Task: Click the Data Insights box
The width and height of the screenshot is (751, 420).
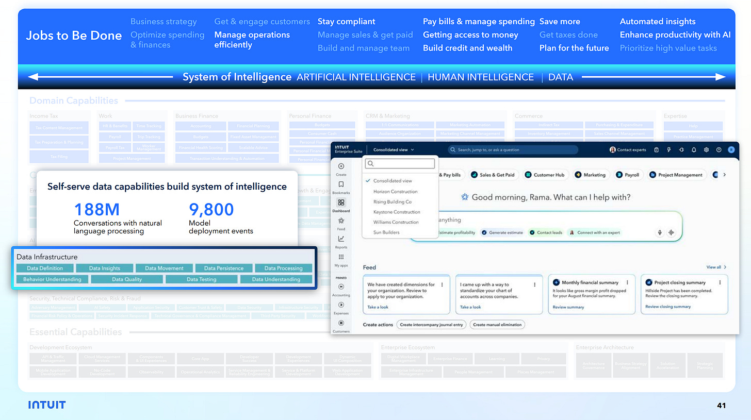Action: tap(105, 268)
